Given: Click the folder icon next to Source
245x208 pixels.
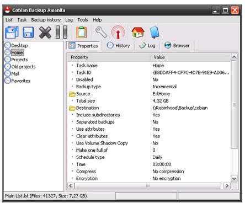Looking at the screenshot, I should [x=72, y=94].
